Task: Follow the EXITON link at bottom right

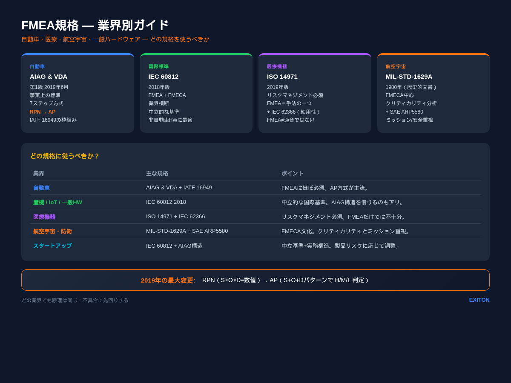Action: tap(479, 300)
